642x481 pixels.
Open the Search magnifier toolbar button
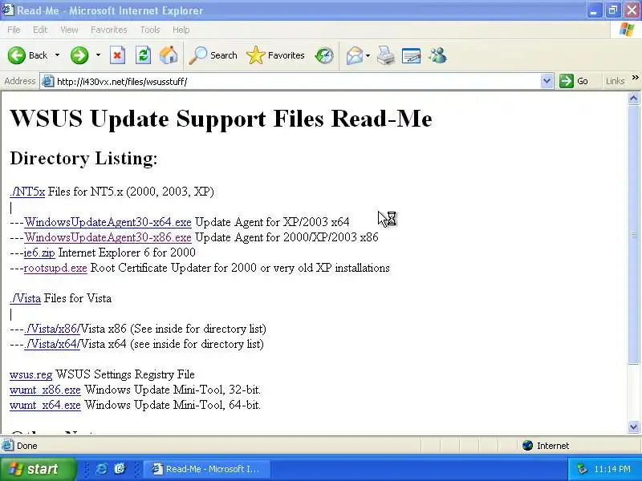coord(213,55)
